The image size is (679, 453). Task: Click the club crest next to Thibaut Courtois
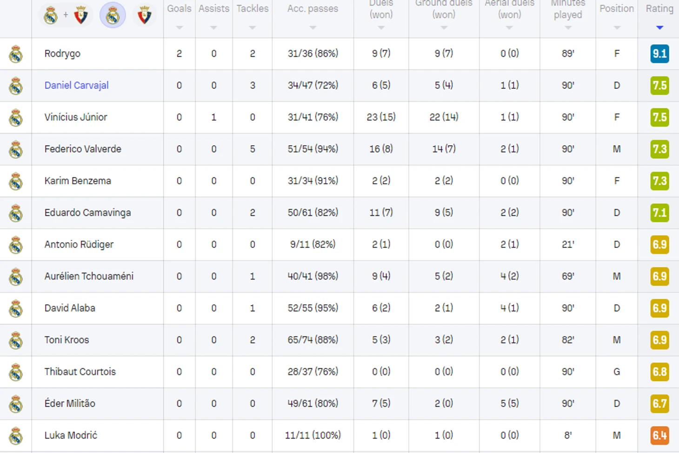(x=16, y=372)
